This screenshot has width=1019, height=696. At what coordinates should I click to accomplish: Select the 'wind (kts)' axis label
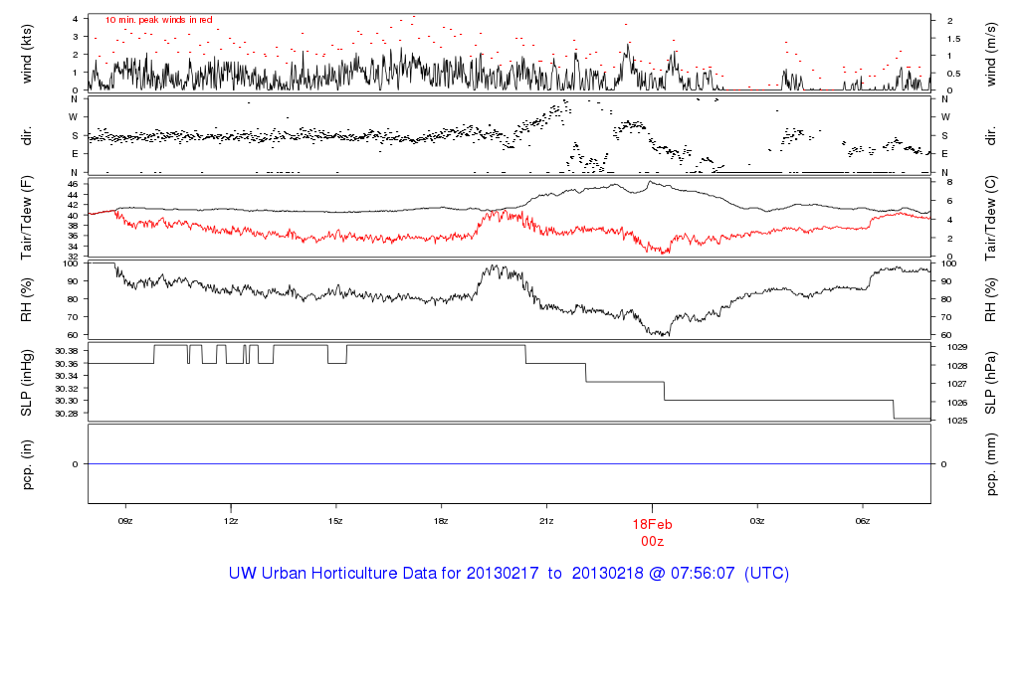[x=27, y=54]
